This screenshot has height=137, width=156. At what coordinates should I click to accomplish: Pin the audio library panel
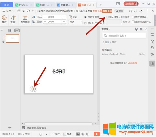141,29
